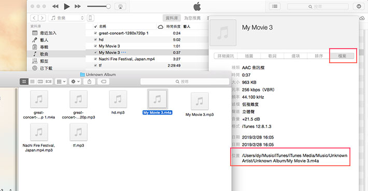The height and width of the screenshot is (191, 368).
Task: Click the My Movie 3 artwork placeholder
Action: point(223,33)
